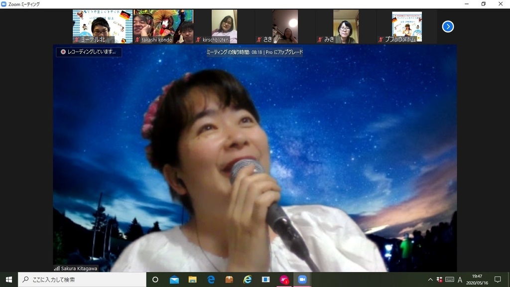Click the recording indicator レコーディングしています

click(89, 52)
